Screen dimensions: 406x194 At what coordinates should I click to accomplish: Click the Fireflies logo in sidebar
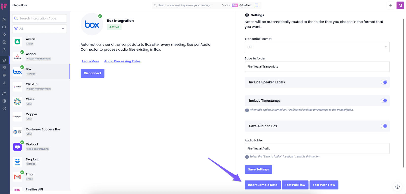(x=4, y=6)
